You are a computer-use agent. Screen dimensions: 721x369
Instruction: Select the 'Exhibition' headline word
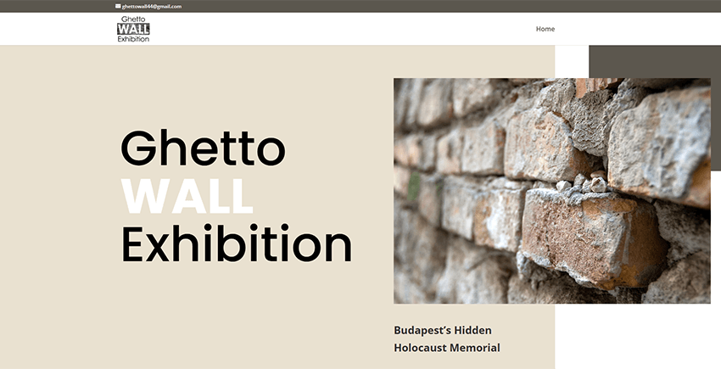237,243
